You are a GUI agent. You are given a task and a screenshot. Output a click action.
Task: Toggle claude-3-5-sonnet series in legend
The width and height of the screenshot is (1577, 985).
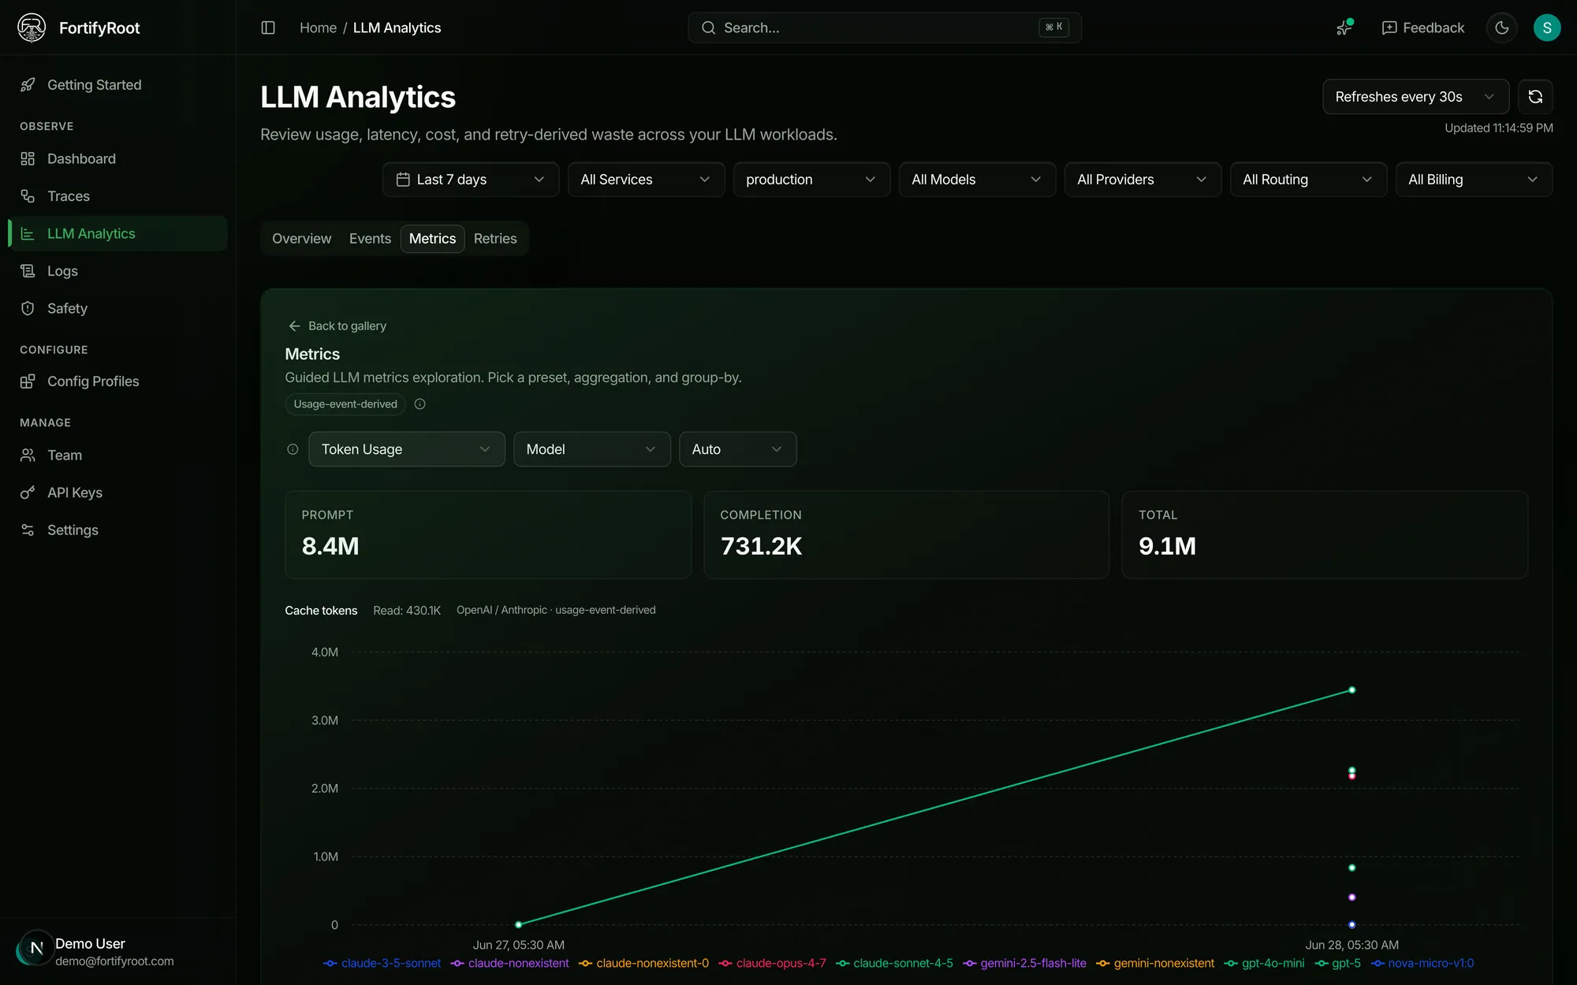click(382, 963)
